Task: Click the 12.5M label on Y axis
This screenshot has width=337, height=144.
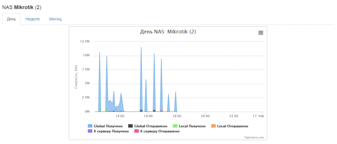Action: (85, 41)
